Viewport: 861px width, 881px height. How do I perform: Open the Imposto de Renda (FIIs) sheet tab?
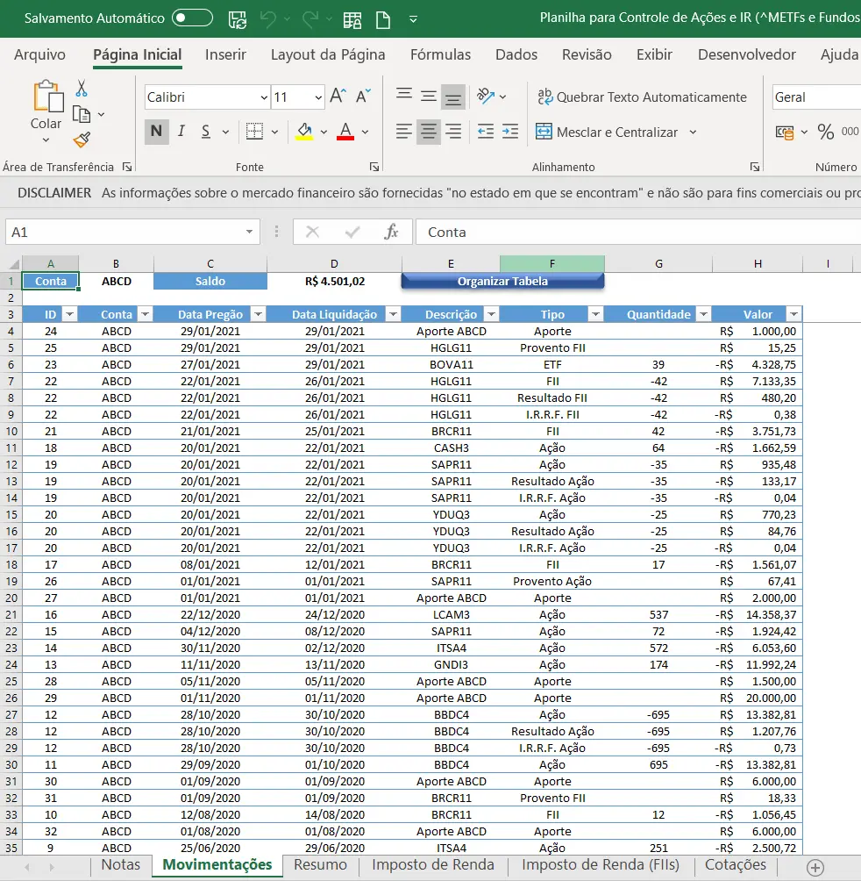(x=601, y=864)
